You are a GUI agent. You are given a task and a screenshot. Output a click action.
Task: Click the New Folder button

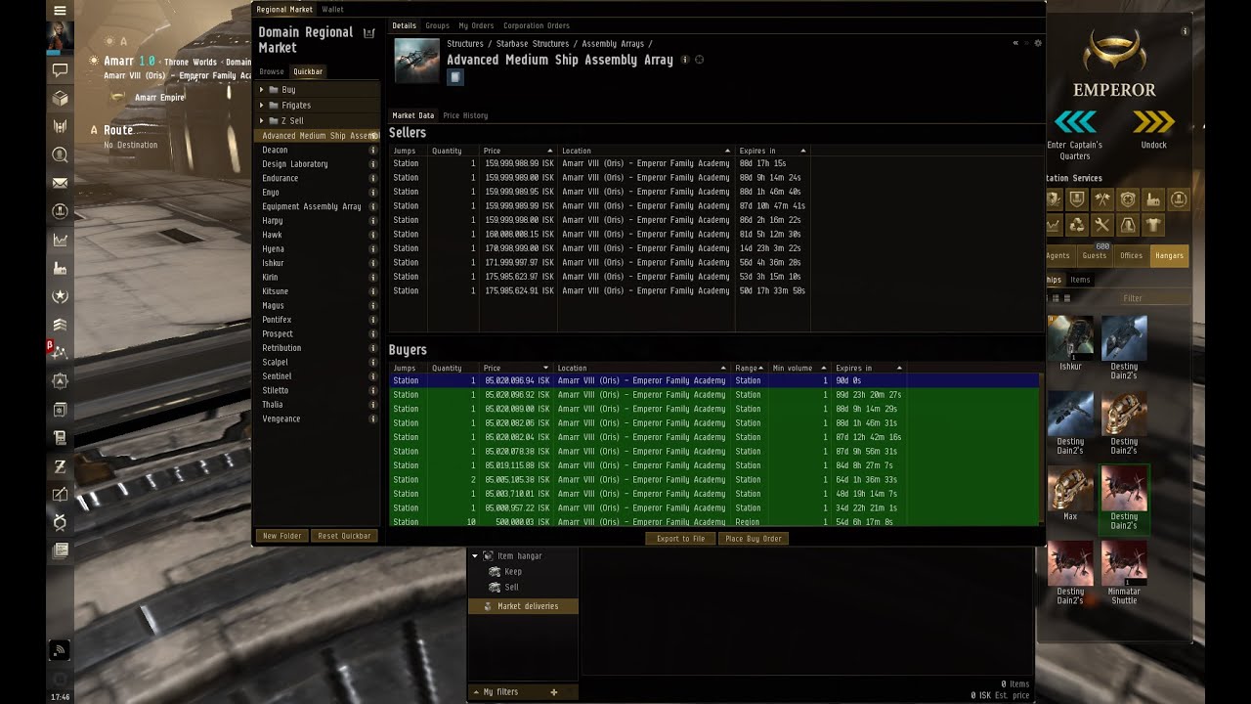point(281,536)
